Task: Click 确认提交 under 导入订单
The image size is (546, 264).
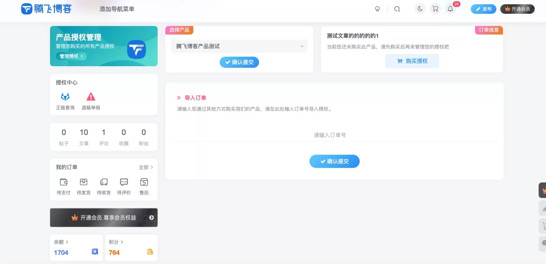Action: point(334,161)
